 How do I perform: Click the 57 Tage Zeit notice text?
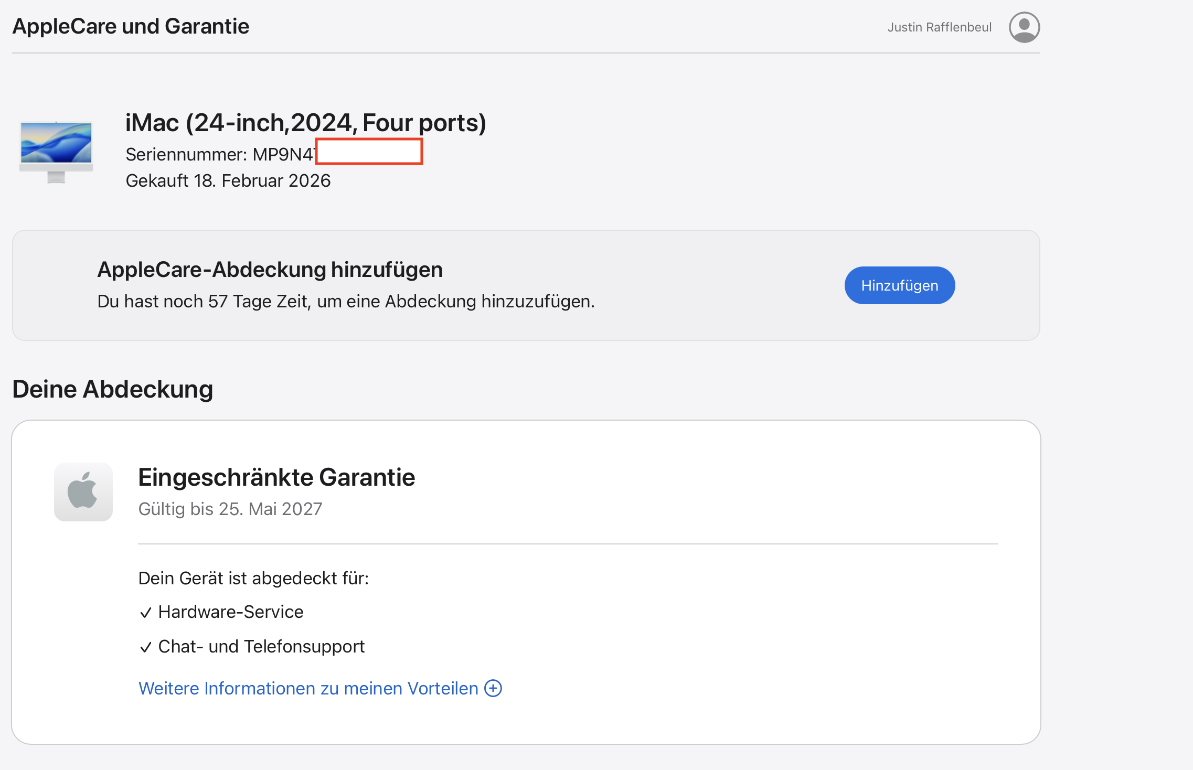click(x=346, y=301)
